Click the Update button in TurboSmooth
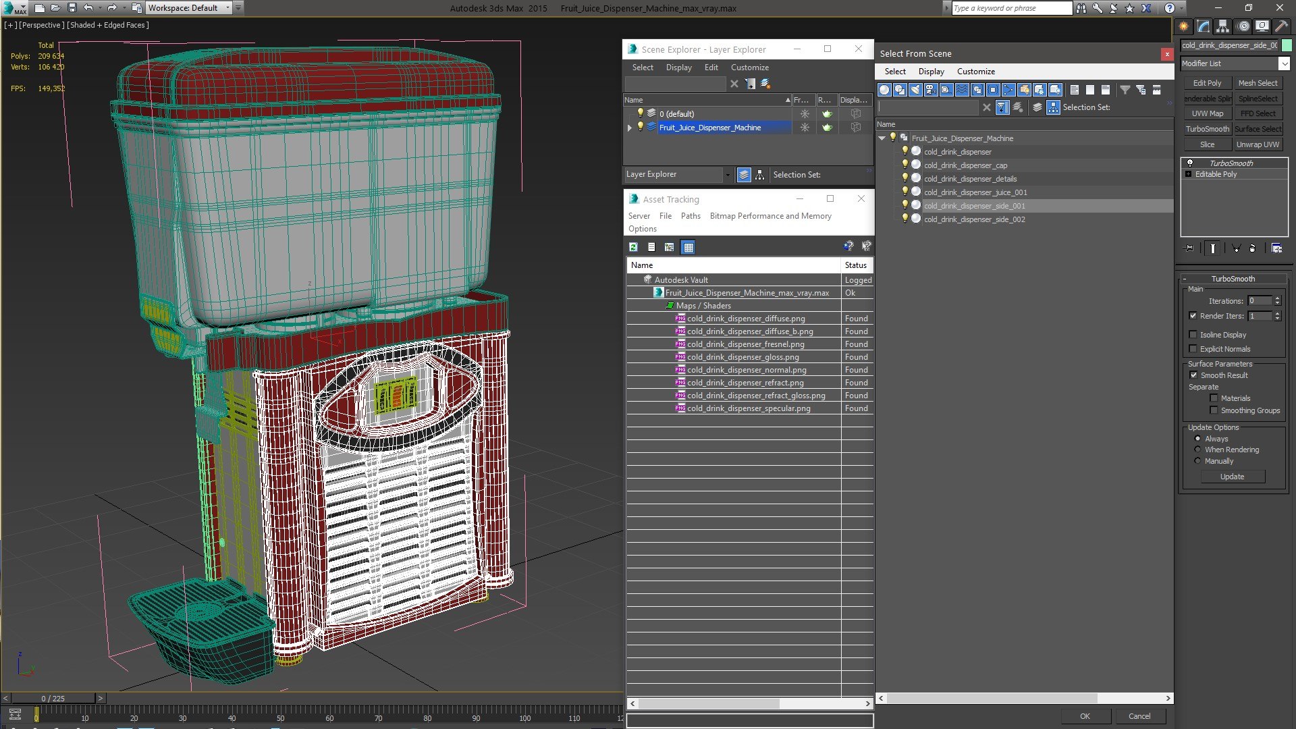This screenshot has width=1296, height=729. (1232, 477)
